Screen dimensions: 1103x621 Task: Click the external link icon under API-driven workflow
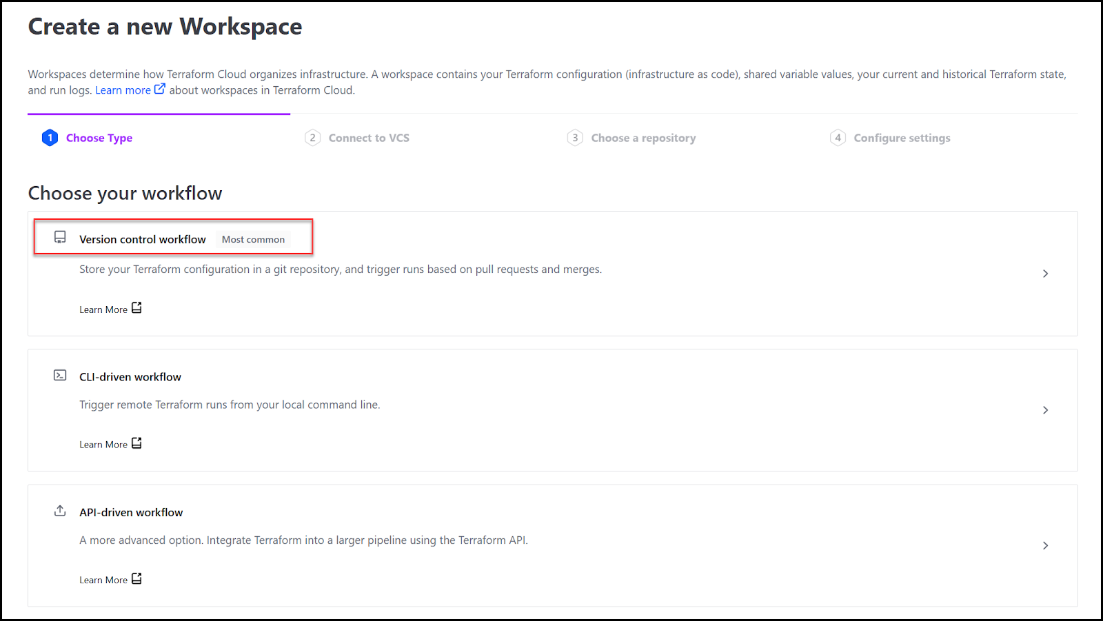point(136,579)
